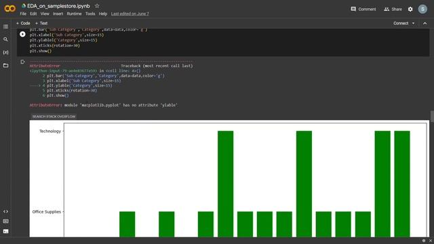434x244 pixels.
Task: Open the table of contents panel
Action: 5,27
